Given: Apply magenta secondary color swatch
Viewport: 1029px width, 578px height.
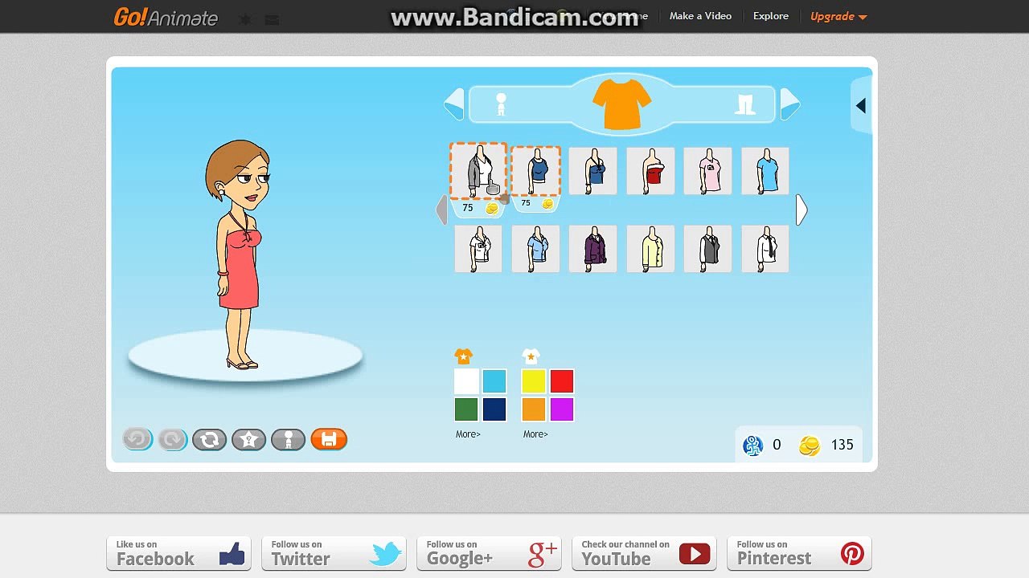Looking at the screenshot, I should (562, 409).
